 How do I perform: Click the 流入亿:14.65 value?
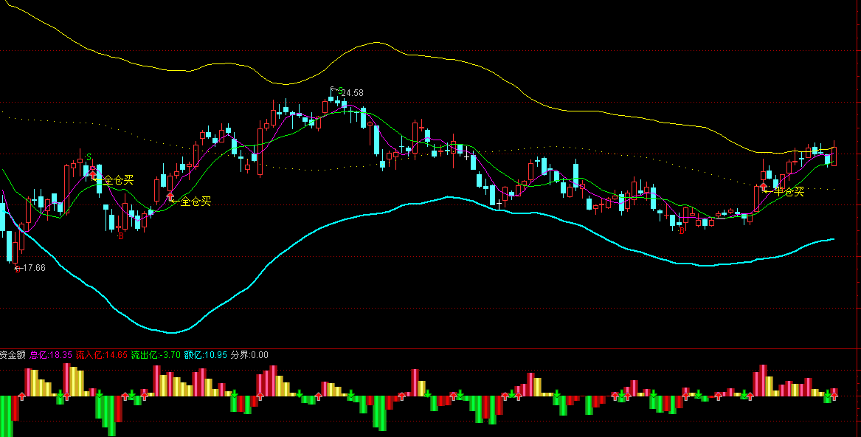point(102,355)
